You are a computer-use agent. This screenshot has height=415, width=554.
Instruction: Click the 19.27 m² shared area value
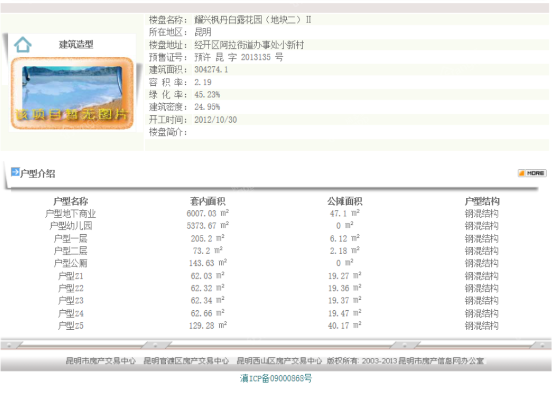click(x=344, y=276)
